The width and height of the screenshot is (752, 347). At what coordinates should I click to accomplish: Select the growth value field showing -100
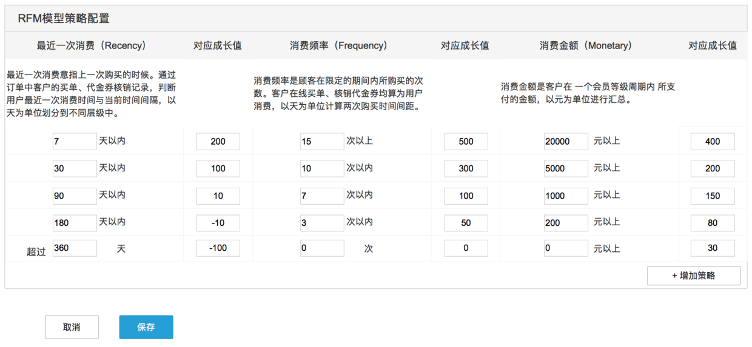pos(218,248)
